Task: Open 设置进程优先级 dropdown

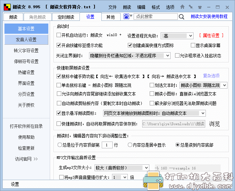Action: coord(177,36)
